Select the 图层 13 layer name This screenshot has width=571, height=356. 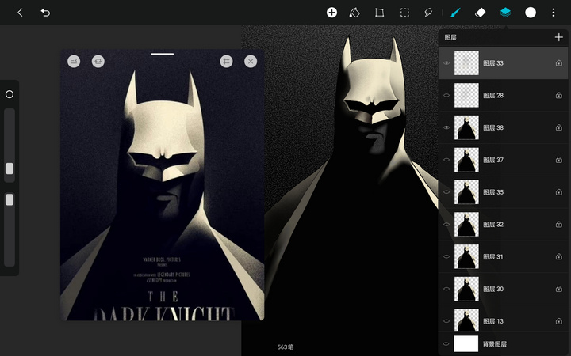(493, 321)
